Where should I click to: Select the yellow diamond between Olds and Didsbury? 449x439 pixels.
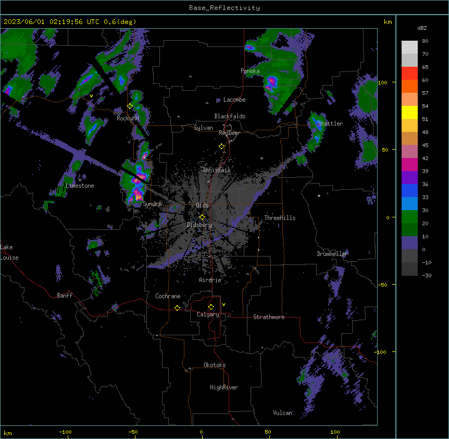click(x=202, y=217)
